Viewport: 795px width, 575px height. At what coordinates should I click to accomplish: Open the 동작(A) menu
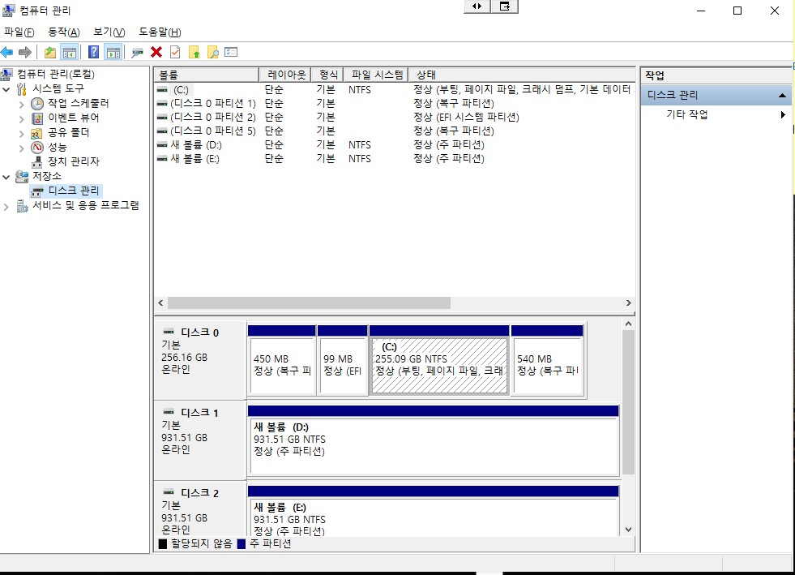click(x=63, y=32)
